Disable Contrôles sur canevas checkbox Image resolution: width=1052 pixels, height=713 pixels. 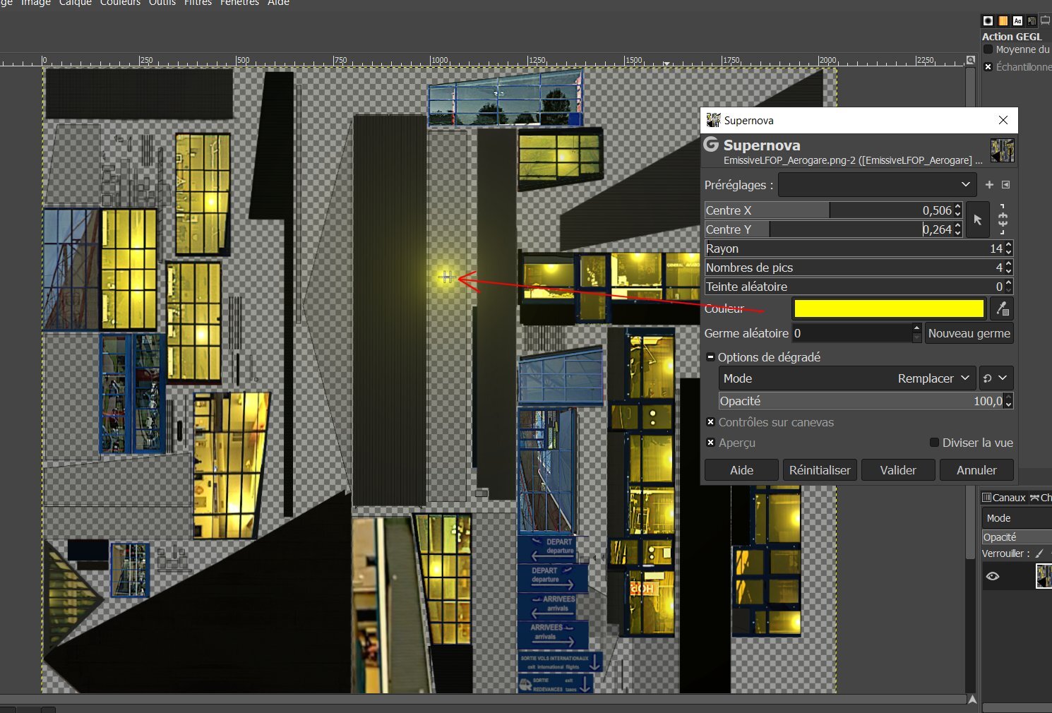tap(710, 422)
